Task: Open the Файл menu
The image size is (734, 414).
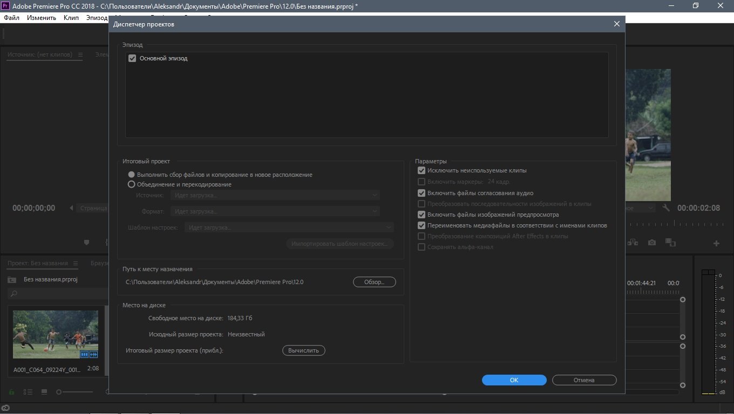Action: pyautogui.click(x=11, y=18)
